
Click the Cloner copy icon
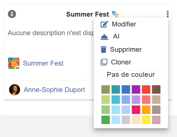(104, 62)
